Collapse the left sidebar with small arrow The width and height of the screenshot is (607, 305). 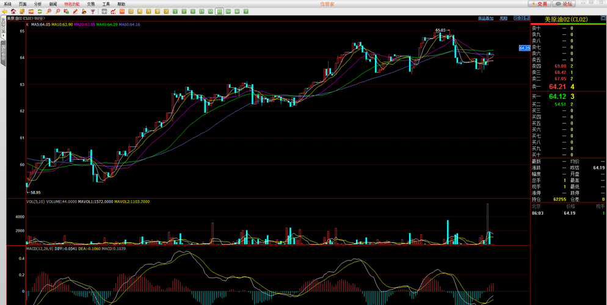[x=3, y=35]
